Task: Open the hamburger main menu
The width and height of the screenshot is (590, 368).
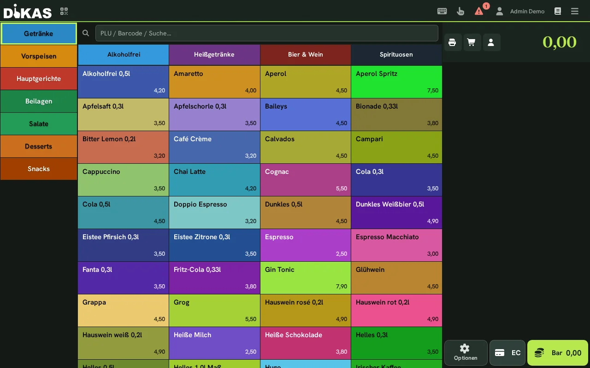Action: point(575,11)
